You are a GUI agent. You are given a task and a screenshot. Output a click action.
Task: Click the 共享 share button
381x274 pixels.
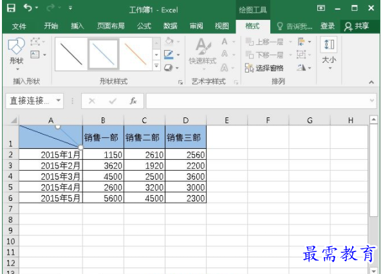pyautogui.click(x=357, y=26)
